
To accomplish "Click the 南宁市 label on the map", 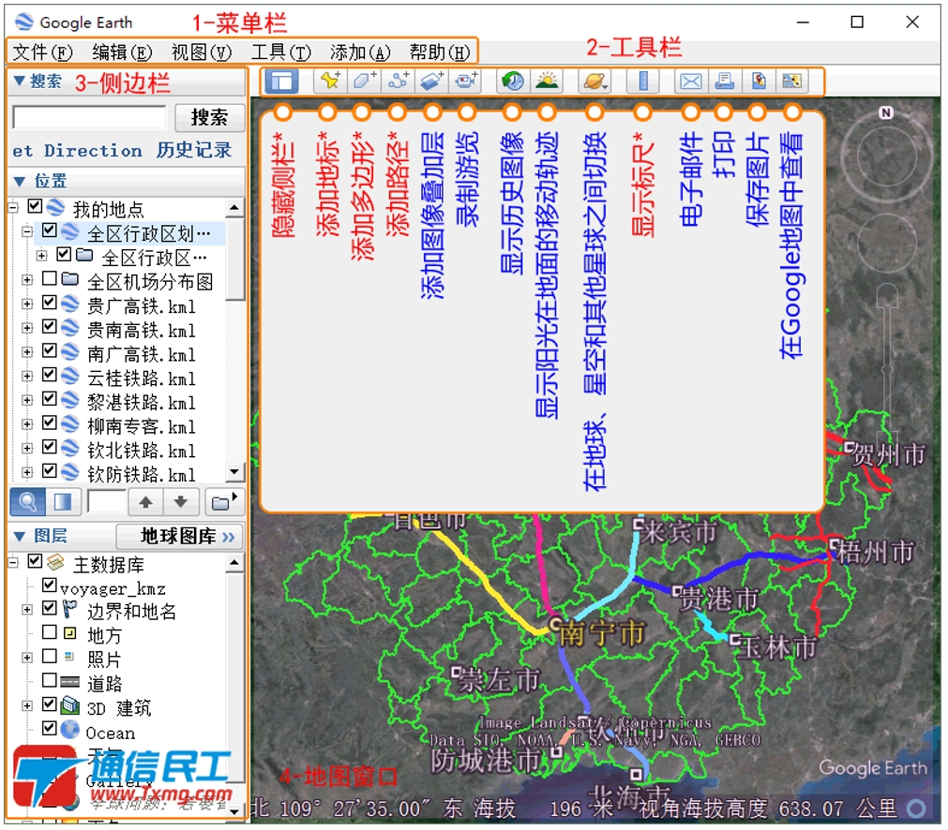I will pyautogui.click(x=601, y=633).
